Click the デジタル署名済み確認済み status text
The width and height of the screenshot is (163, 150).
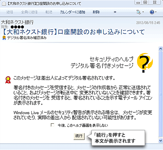click(27, 38)
